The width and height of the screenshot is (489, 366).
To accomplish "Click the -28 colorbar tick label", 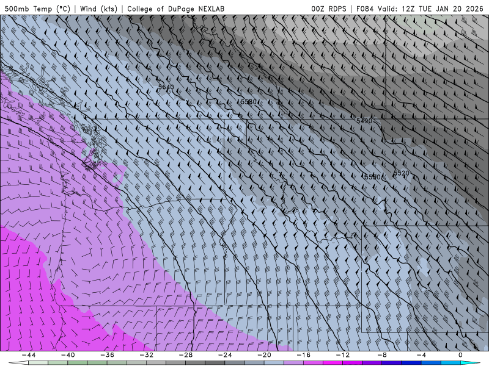I will point(186,355).
